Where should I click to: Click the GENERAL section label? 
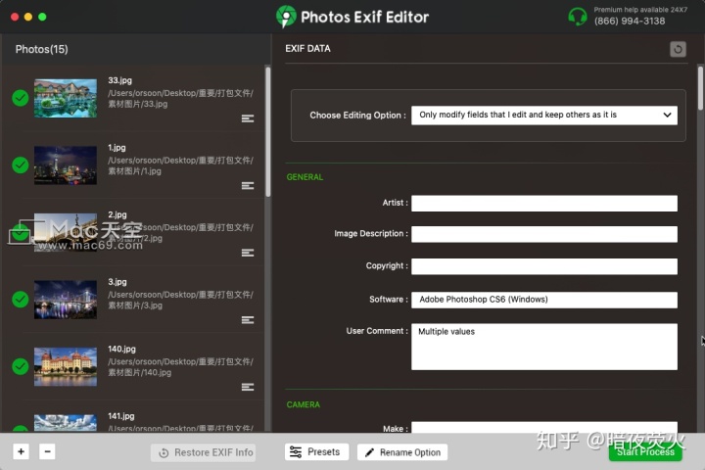point(305,177)
